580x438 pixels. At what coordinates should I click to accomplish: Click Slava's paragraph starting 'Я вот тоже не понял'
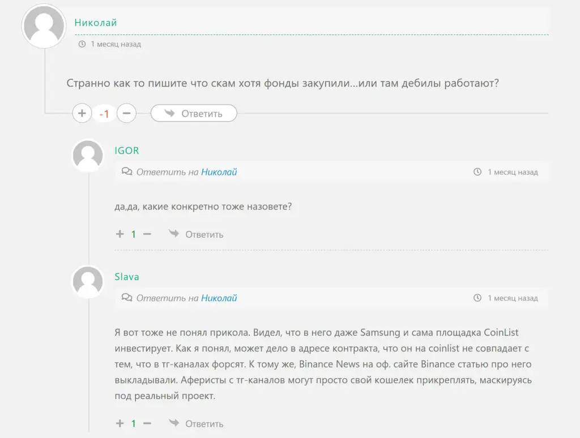click(323, 364)
